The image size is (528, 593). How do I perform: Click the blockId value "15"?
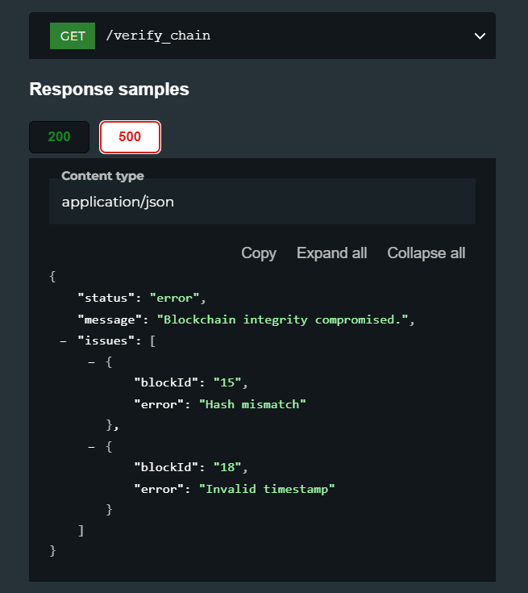click(227, 382)
